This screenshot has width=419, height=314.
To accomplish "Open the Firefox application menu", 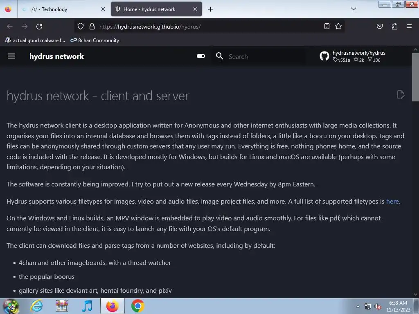I will coord(409,26).
